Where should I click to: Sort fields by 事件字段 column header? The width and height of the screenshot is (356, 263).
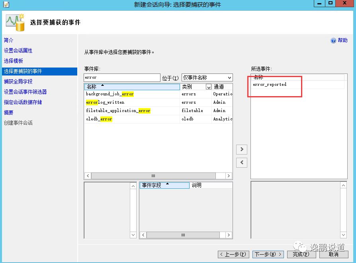(x=164, y=185)
